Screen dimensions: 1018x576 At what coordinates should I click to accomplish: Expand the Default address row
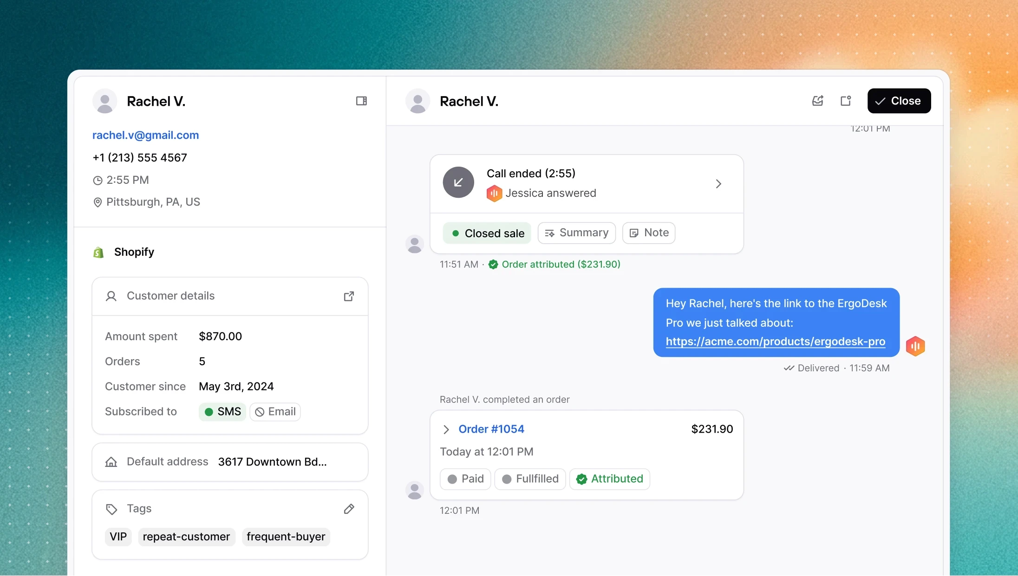[230, 462]
